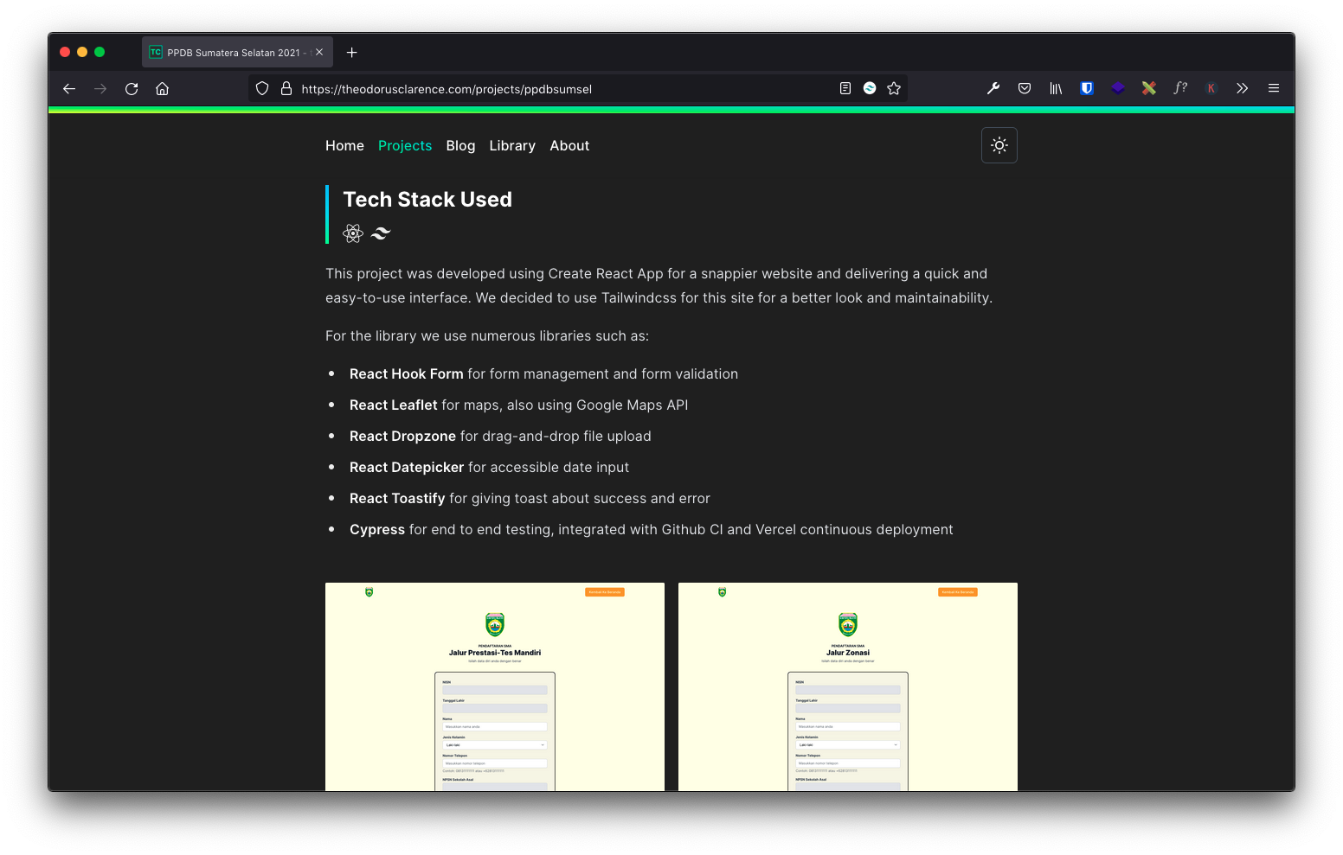This screenshot has width=1343, height=855.
Task: Open the Bitwarden extension
Action: coord(1087,88)
